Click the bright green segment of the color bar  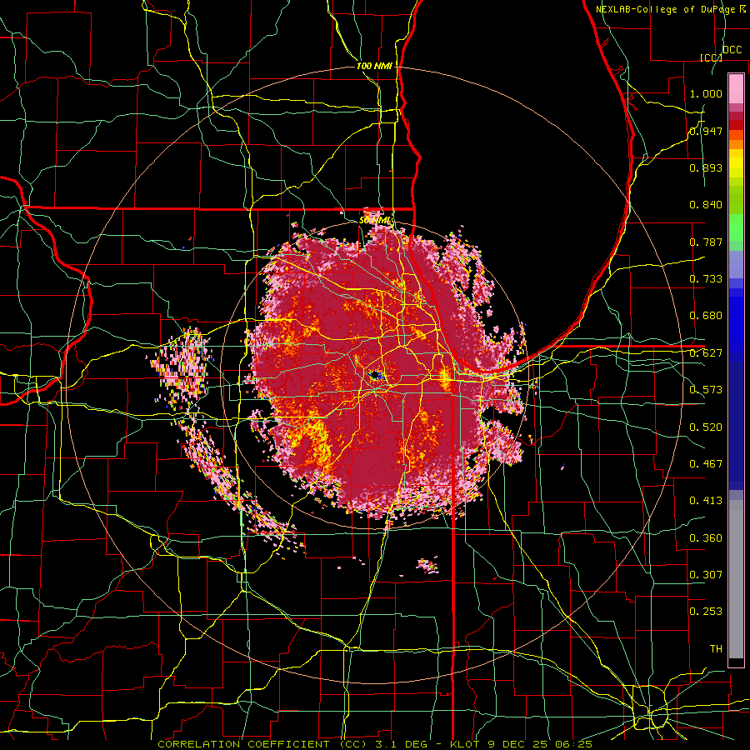tap(736, 227)
